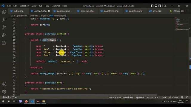Open the Accounts menu icon
The width and height of the screenshot is (191, 107).
click(x=4, y=84)
